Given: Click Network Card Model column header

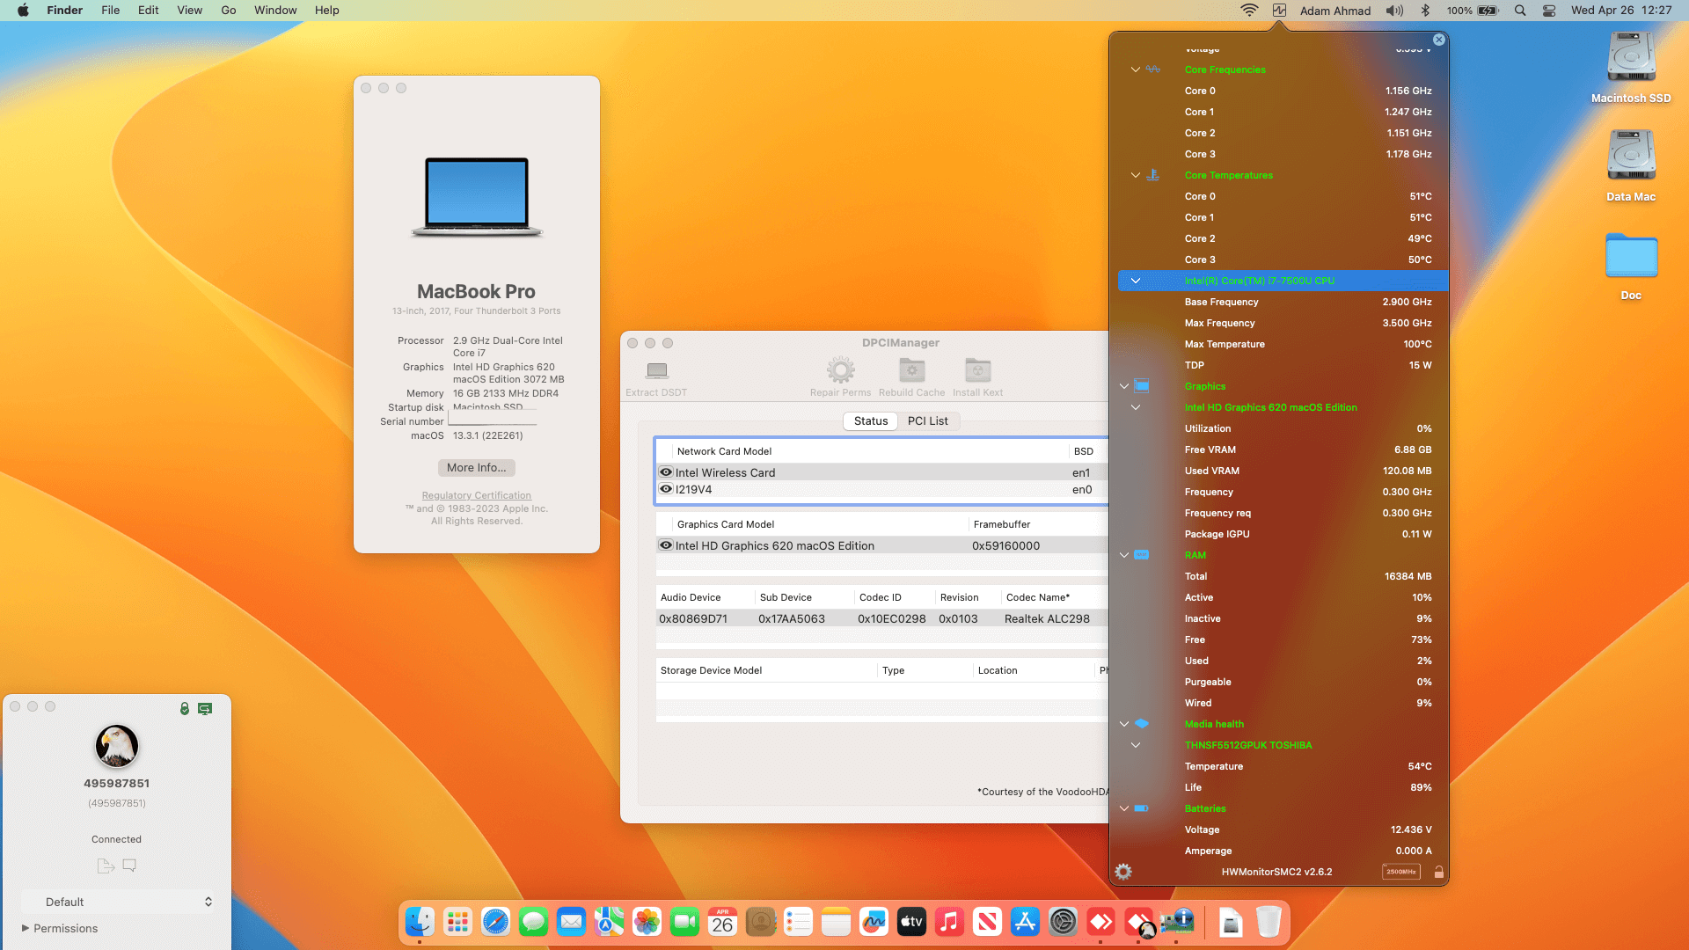Looking at the screenshot, I should click(x=724, y=451).
